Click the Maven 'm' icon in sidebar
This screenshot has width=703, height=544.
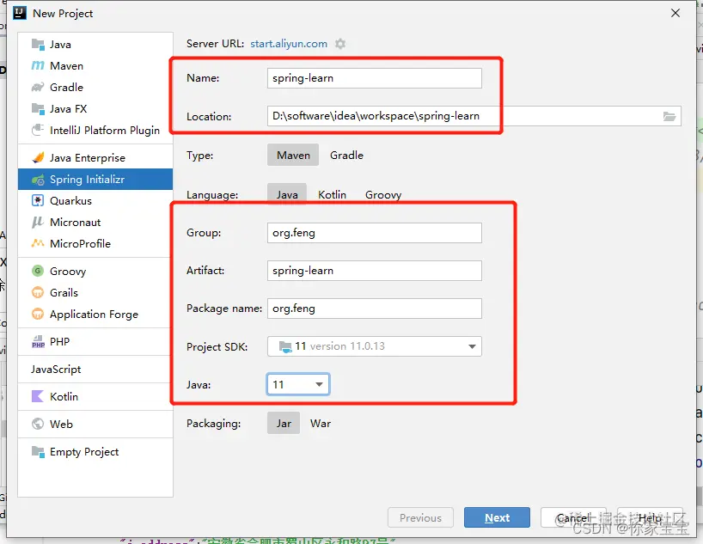point(38,66)
